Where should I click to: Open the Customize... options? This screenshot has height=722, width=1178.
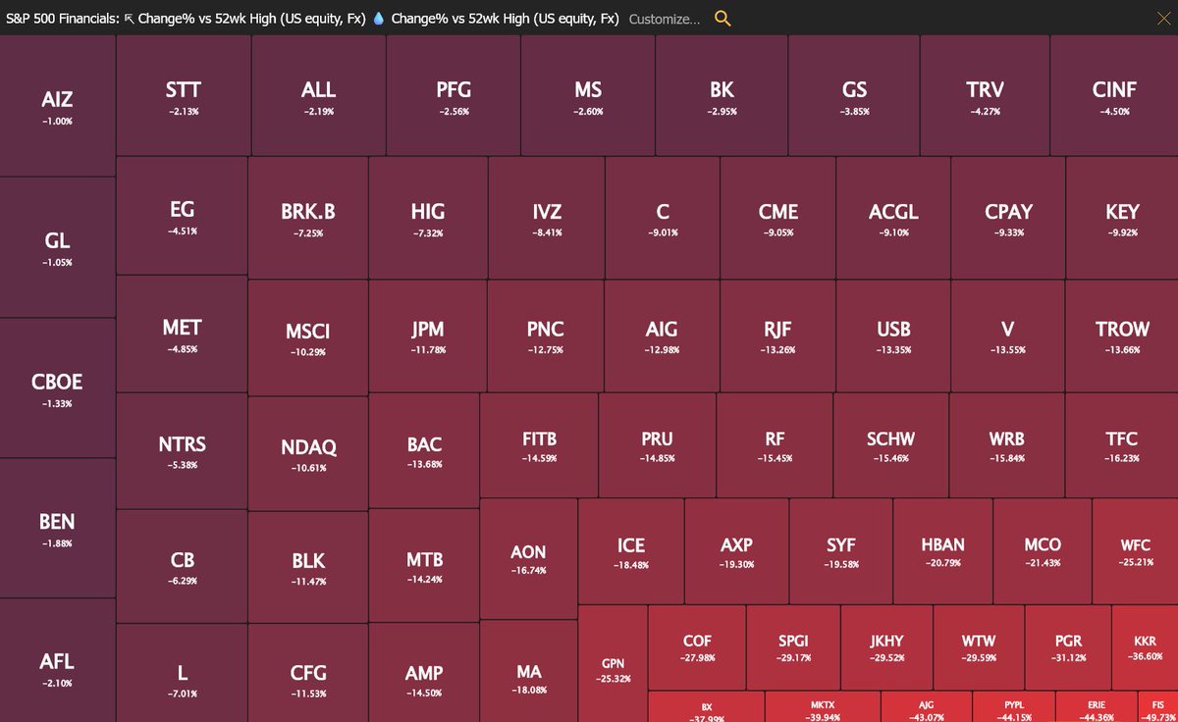click(665, 19)
